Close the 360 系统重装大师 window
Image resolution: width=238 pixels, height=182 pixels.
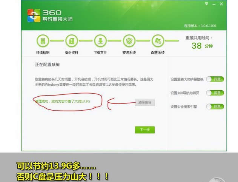[222, 4]
